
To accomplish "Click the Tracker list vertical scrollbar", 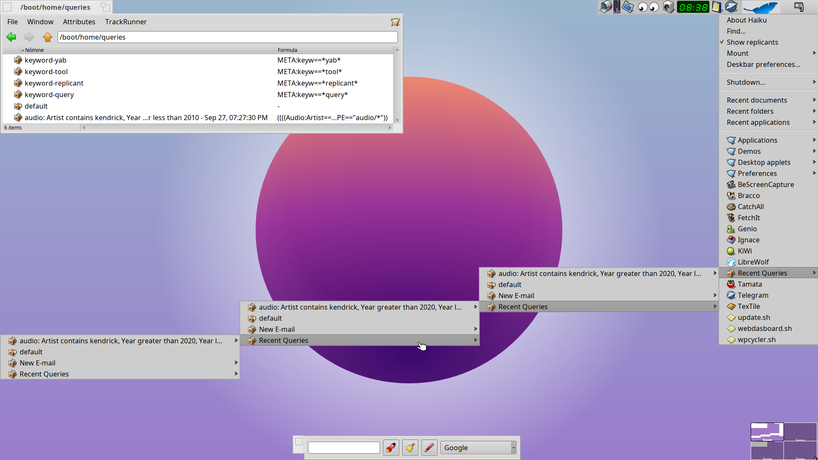I will (x=397, y=85).
